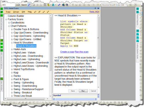
Task: Click the save disk toolbar icon
Action: tap(34, 5)
